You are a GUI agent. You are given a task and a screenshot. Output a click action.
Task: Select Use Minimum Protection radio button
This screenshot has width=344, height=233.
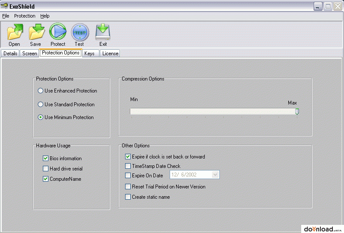click(40, 117)
